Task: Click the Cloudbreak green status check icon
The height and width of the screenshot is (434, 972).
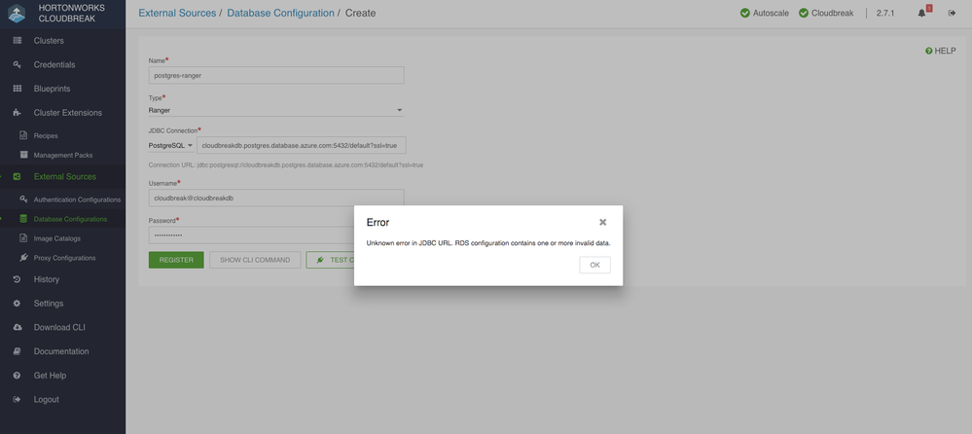Action: point(804,13)
